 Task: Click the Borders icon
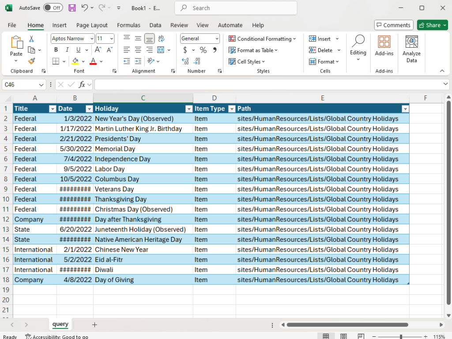click(56, 61)
